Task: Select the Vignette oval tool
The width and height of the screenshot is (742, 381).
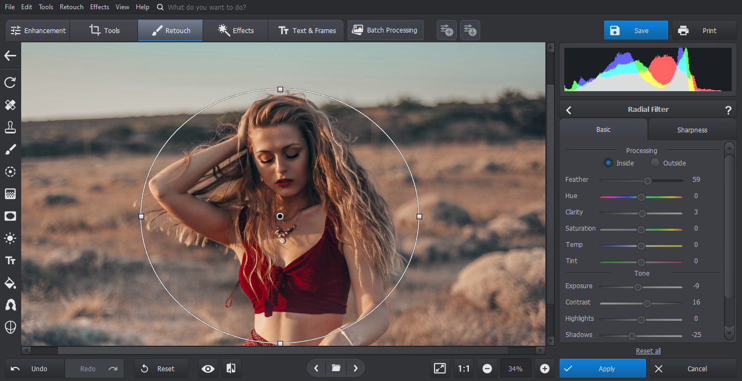Action: [10, 216]
